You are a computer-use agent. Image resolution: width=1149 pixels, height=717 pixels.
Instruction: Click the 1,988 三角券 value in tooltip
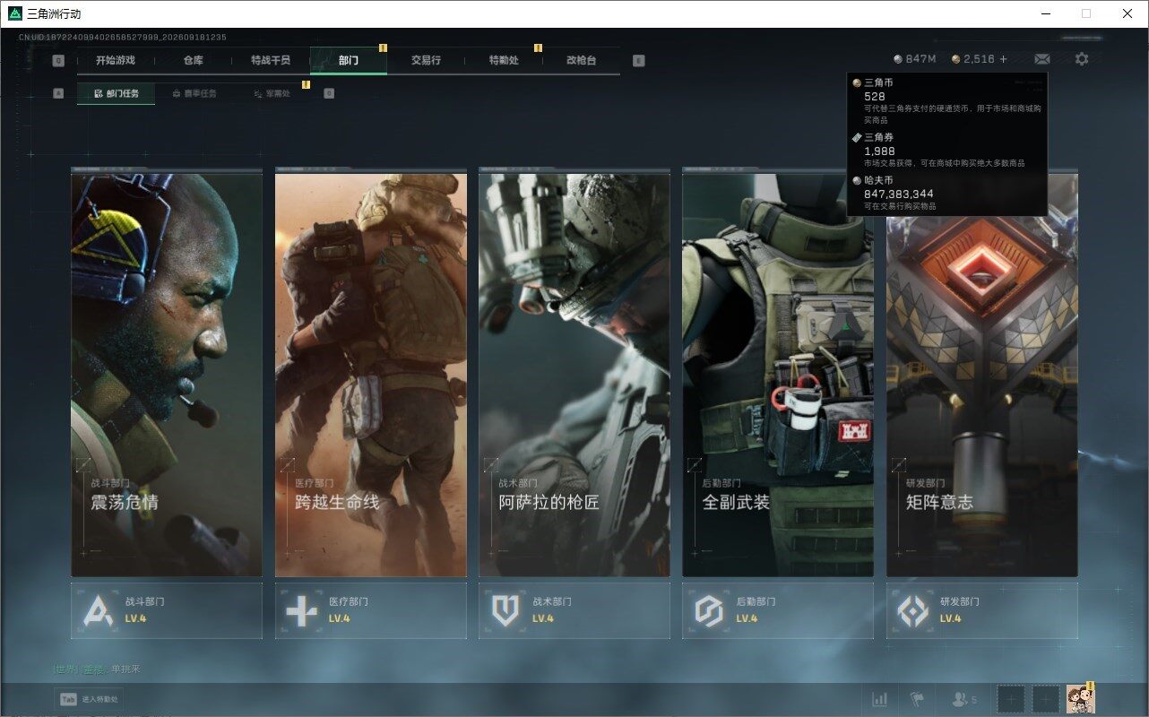tap(879, 151)
